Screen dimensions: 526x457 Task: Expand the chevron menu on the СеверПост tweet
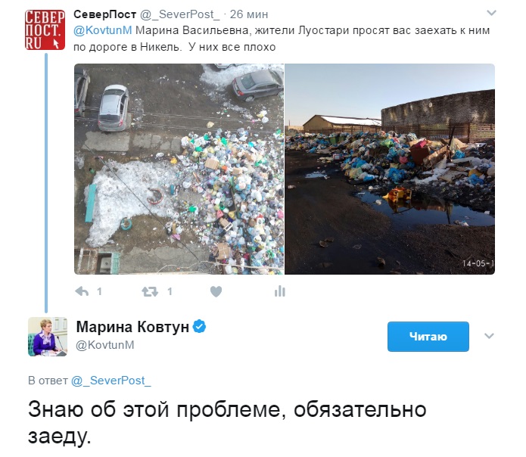coord(491,13)
